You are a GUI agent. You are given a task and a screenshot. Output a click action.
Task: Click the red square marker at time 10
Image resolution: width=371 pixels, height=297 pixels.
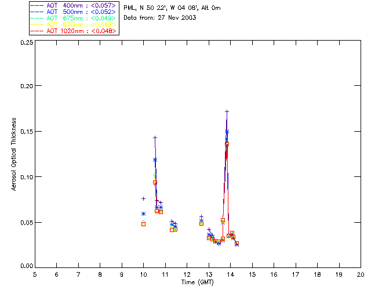pyautogui.click(x=143, y=224)
